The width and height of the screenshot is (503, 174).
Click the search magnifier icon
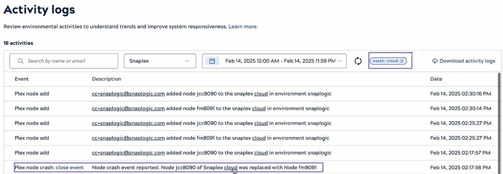(x=20, y=61)
